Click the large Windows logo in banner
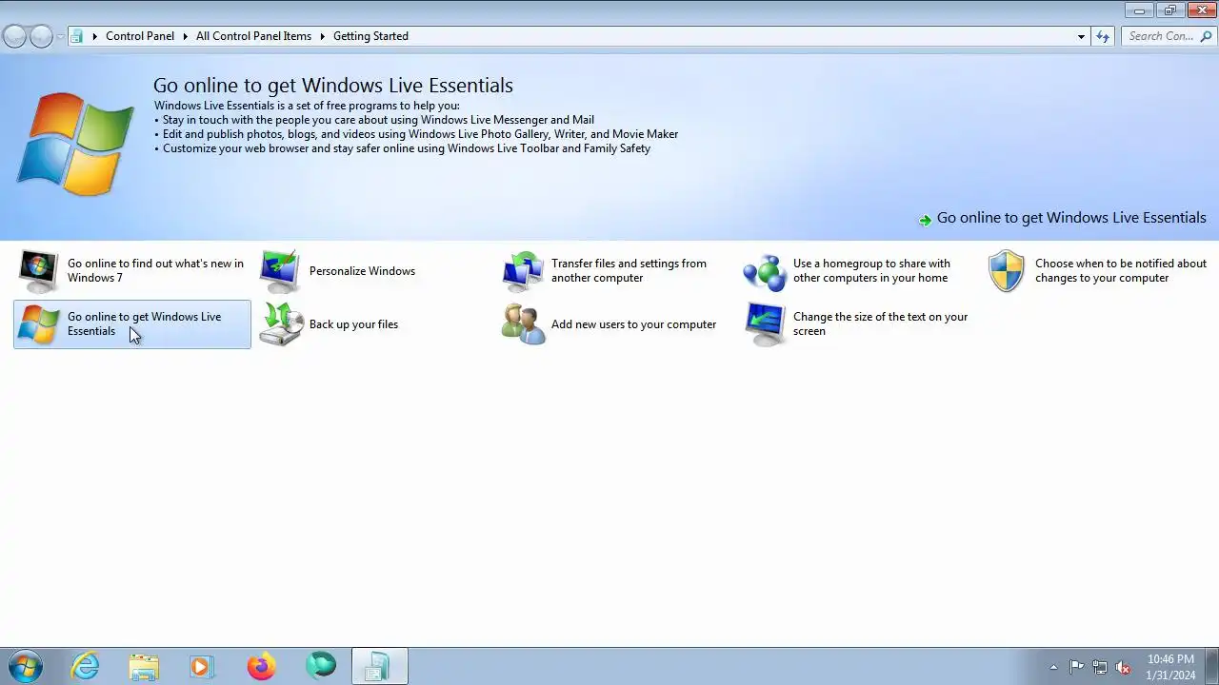This screenshot has width=1219, height=685. [x=75, y=144]
